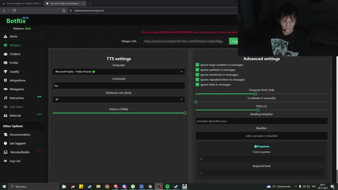The height and width of the screenshot is (190, 338).
Task: Open a new browser tab with plus
Action: [x=90, y=3]
